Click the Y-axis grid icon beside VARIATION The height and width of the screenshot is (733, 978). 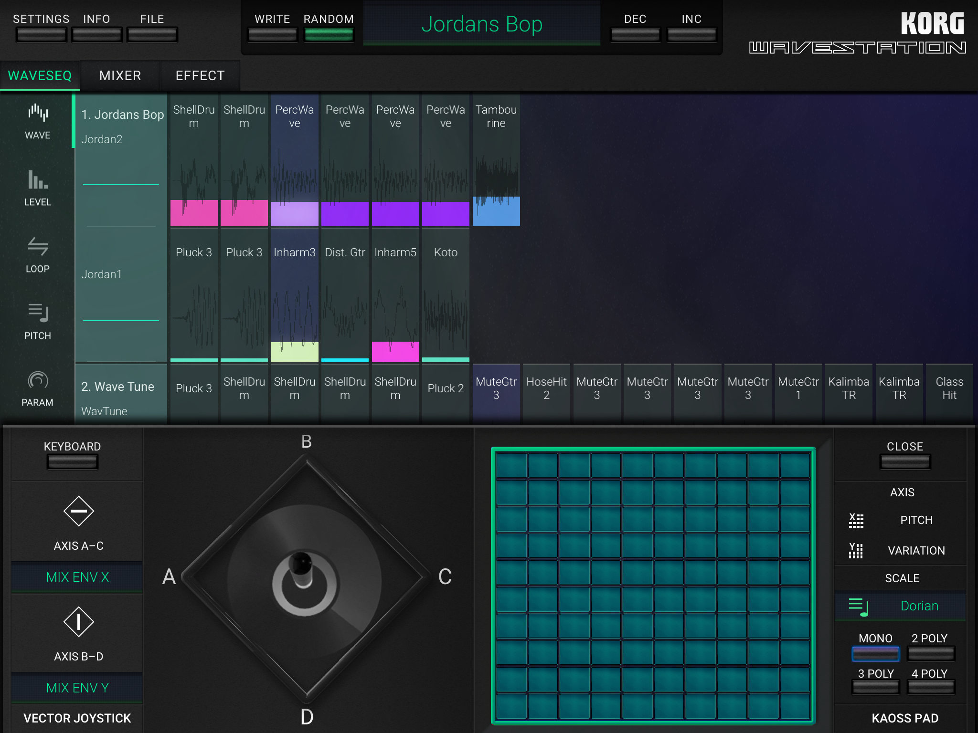[x=856, y=551]
